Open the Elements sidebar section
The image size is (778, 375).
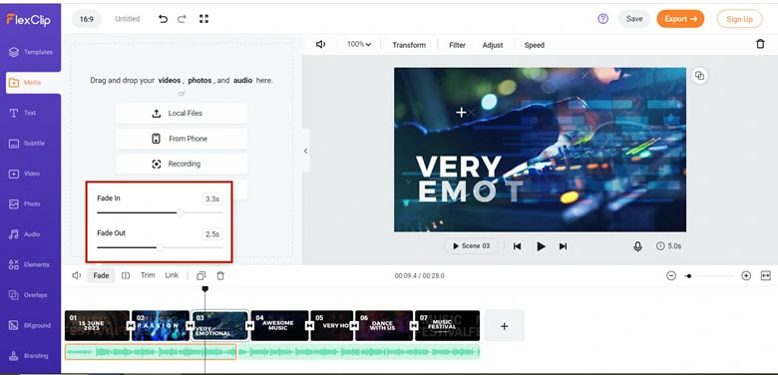pos(30,265)
